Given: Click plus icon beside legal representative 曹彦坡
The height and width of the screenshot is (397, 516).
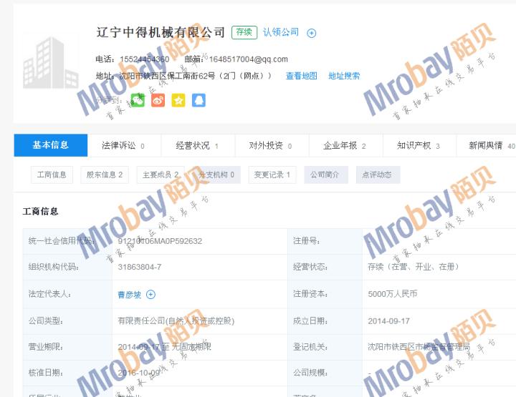Looking at the screenshot, I should (150, 294).
